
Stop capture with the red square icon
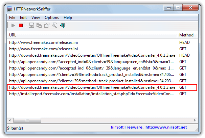point(21,25)
